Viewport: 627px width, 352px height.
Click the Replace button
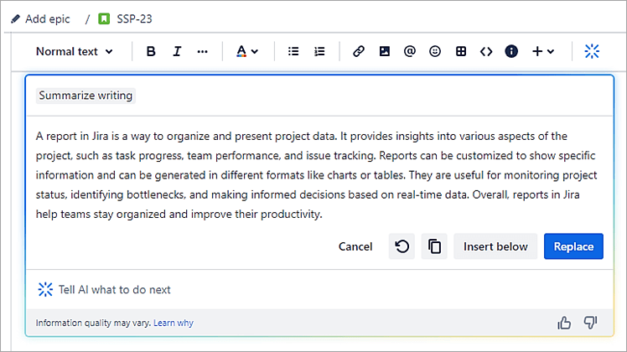(573, 246)
